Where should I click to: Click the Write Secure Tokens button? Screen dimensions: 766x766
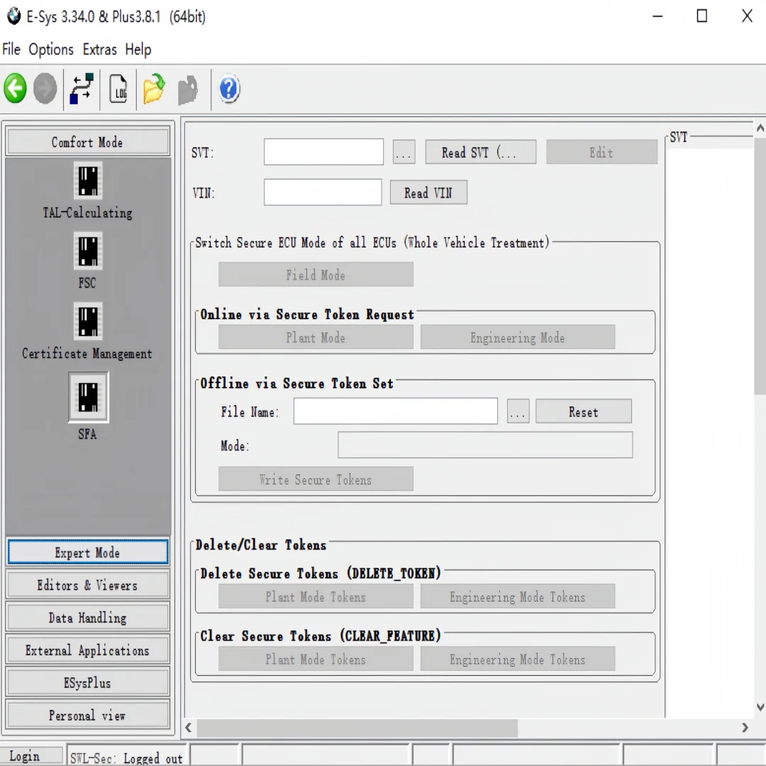coord(316,479)
